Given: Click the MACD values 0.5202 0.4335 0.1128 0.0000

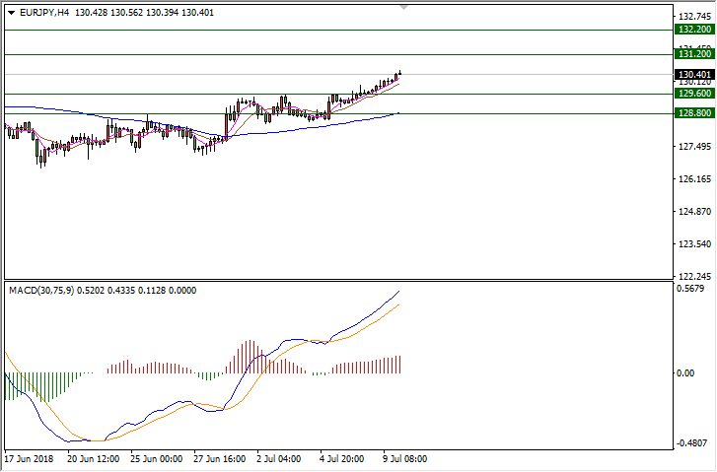Looking at the screenshot, I should point(137,291).
